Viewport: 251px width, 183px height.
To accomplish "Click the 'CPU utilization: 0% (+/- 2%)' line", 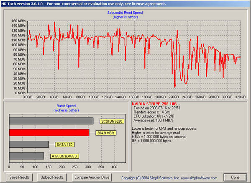I will pos(154,116).
